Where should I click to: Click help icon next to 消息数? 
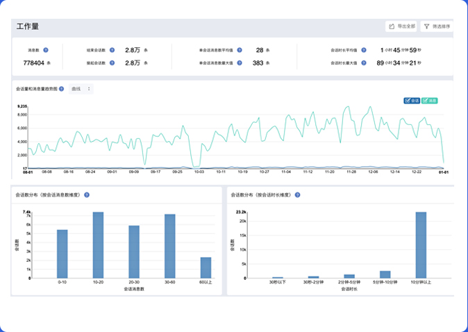tap(46, 50)
